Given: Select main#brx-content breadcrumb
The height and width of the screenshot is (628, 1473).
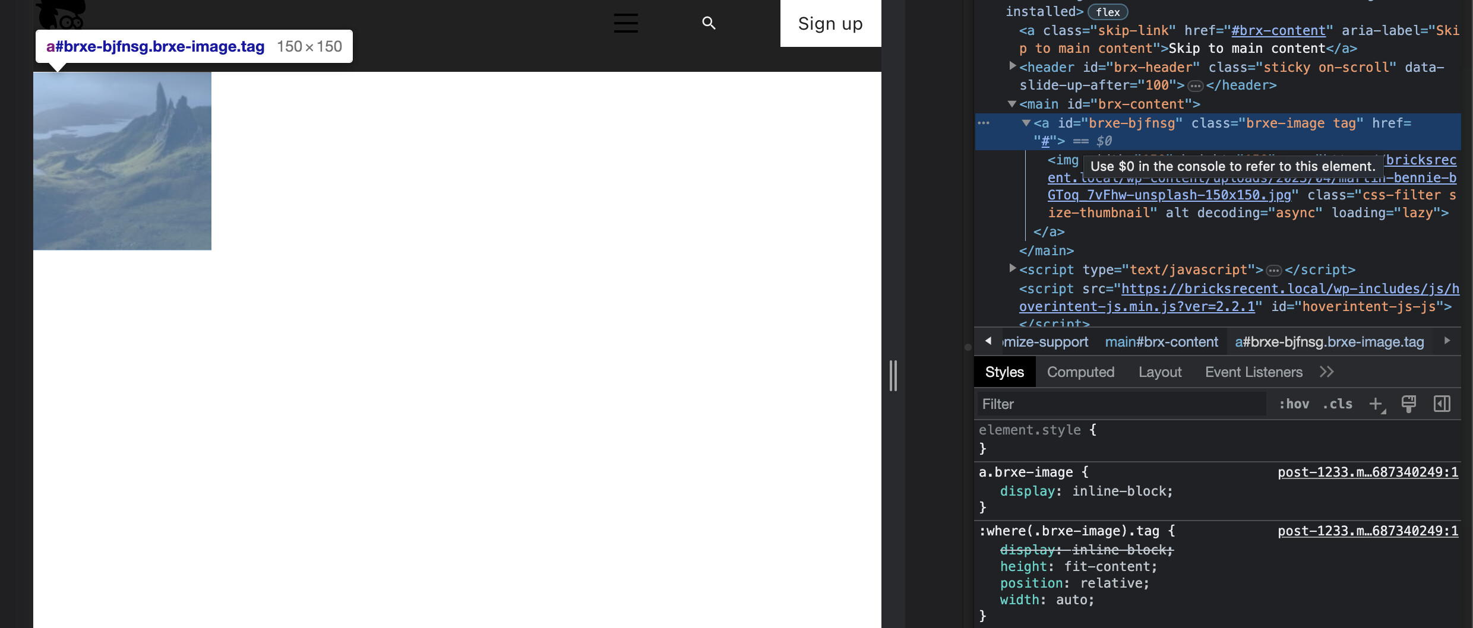Looking at the screenshot, I should pyautogui.click(x=1161, y=342).
